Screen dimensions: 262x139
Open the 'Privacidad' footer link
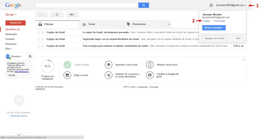(x=154, y=87)
